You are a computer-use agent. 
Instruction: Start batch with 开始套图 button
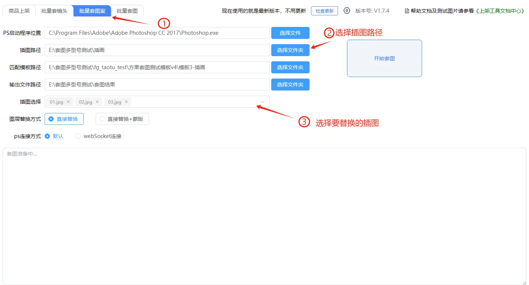pyautogui.click(x=385, y=58)
